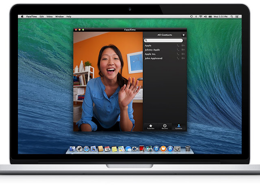Close the FaceTime window

[x=76, y=30]
